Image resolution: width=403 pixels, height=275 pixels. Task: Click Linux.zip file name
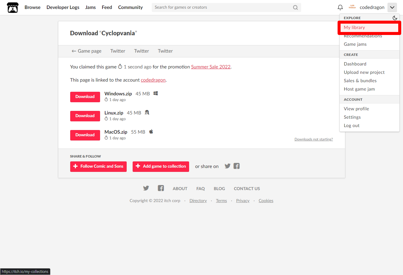[114, 113]
